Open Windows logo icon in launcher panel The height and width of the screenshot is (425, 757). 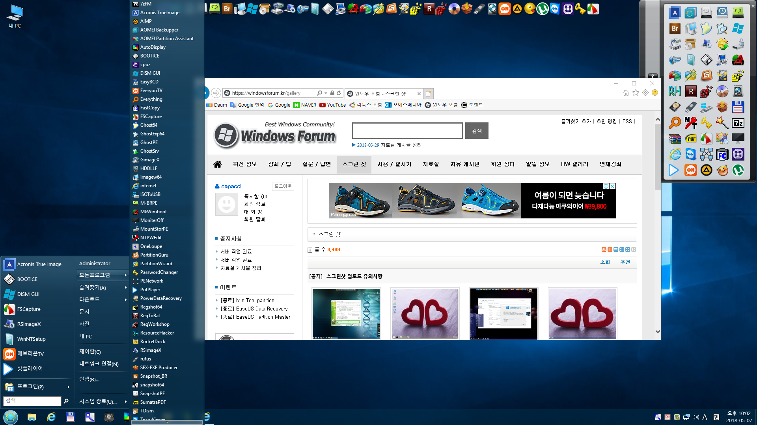(738, 28)
